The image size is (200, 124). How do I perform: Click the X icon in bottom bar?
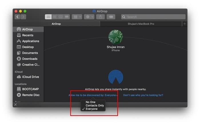pos(15,105)
